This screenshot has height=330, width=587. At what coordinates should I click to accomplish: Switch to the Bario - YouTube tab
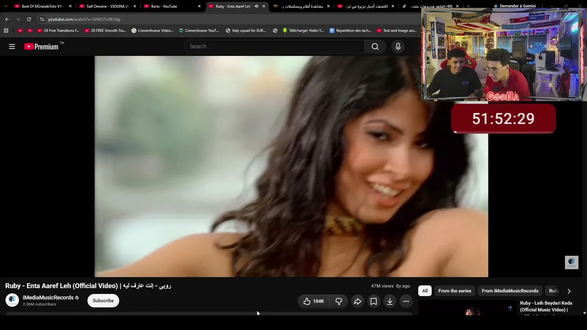click(172, 6)
